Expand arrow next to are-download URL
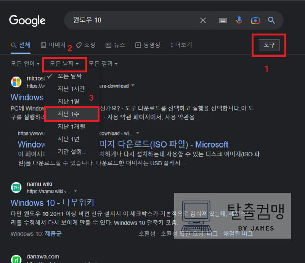 point(133,85)
